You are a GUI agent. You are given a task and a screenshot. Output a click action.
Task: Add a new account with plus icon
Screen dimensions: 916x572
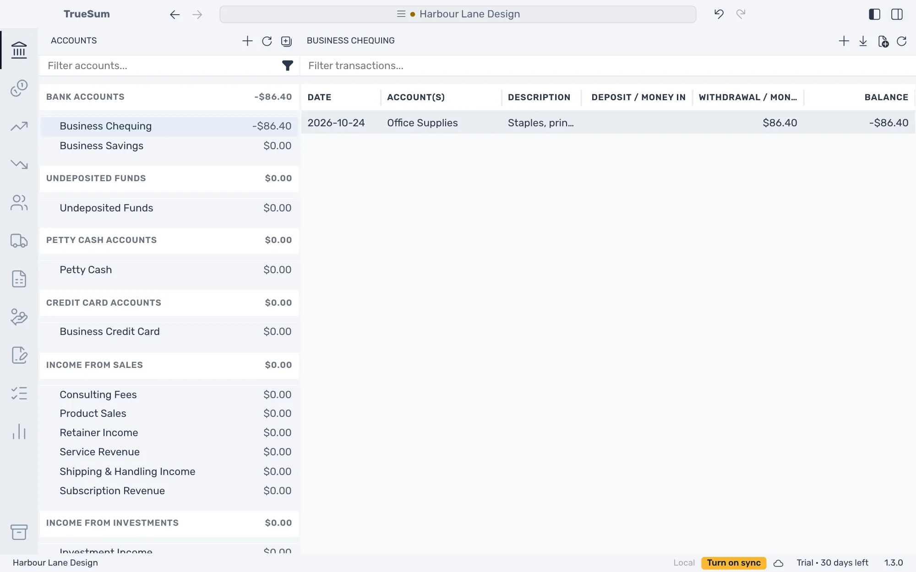[x=247, y=41]
